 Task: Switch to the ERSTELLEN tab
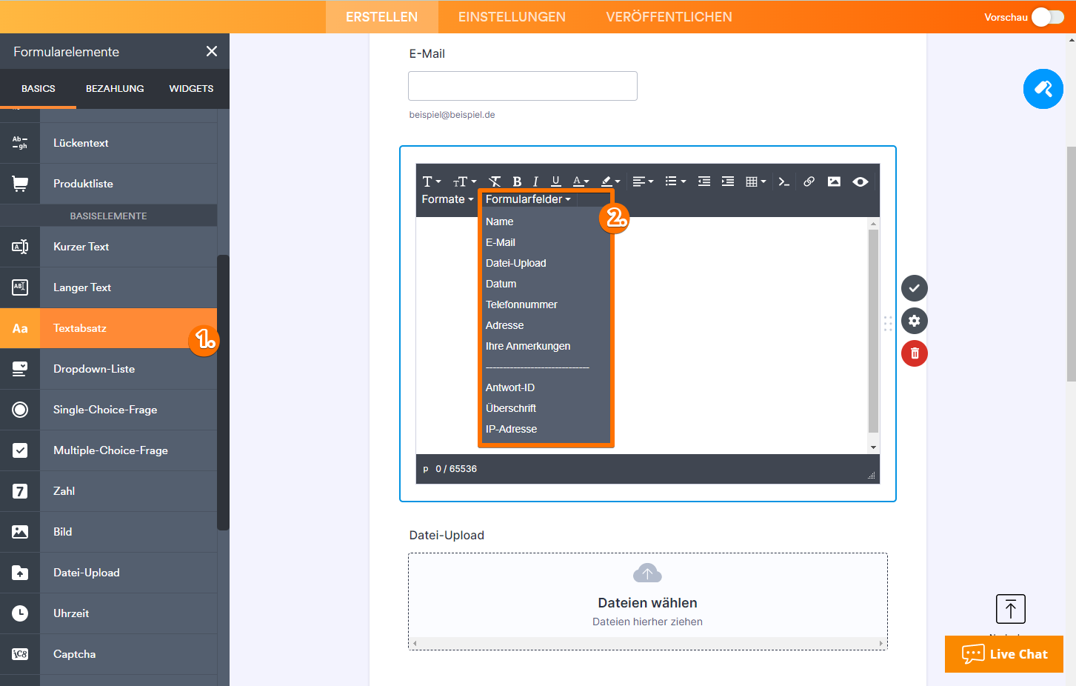click(381, 17)
